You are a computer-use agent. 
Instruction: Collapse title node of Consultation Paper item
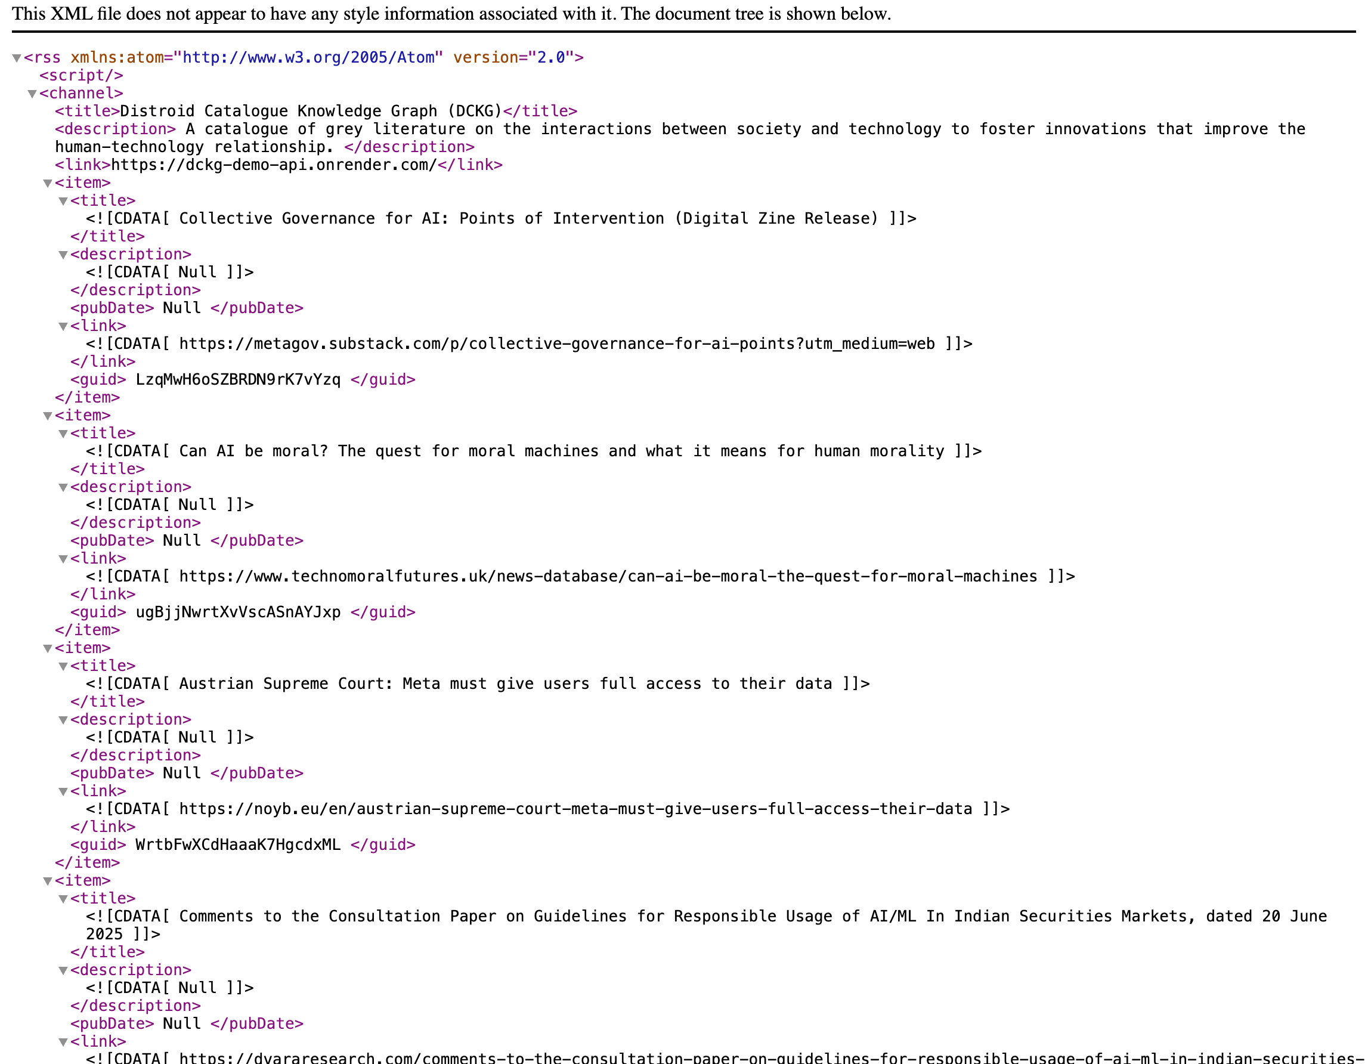click(x=63, y=899)
